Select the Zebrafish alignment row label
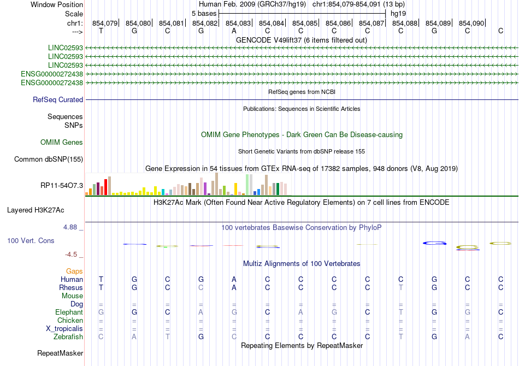This screenshot has width=519, height=366. click(x=68, y=337)
